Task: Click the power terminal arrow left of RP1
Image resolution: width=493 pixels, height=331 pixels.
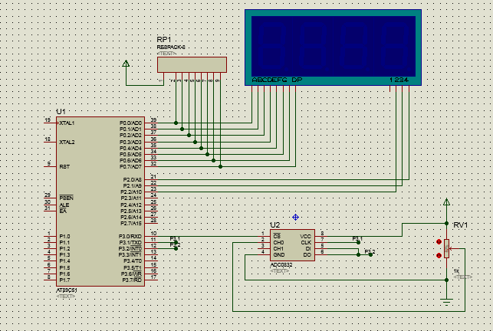Action: [x=126, y=64]
